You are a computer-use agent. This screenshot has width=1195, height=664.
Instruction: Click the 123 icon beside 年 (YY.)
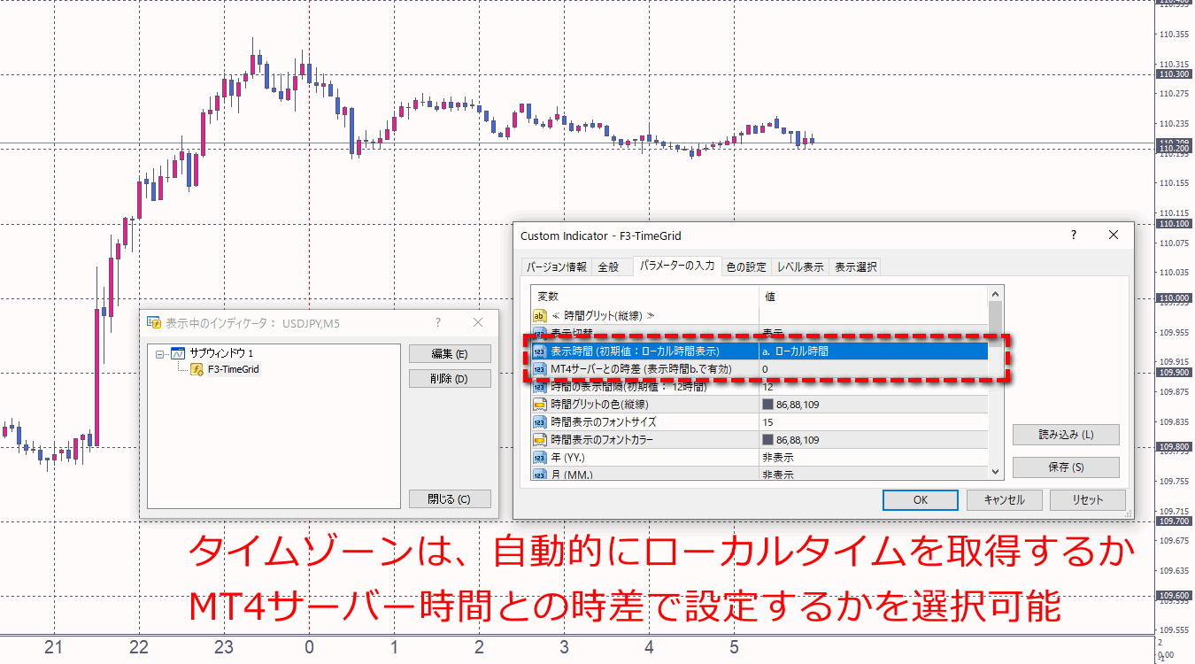(539, 457)
